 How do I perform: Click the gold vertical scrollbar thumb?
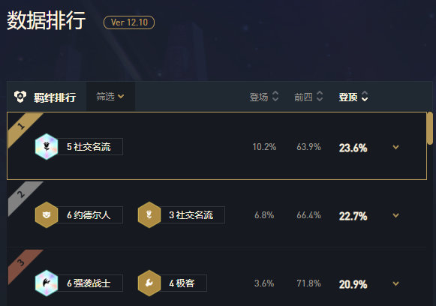(x=430, y=128)
